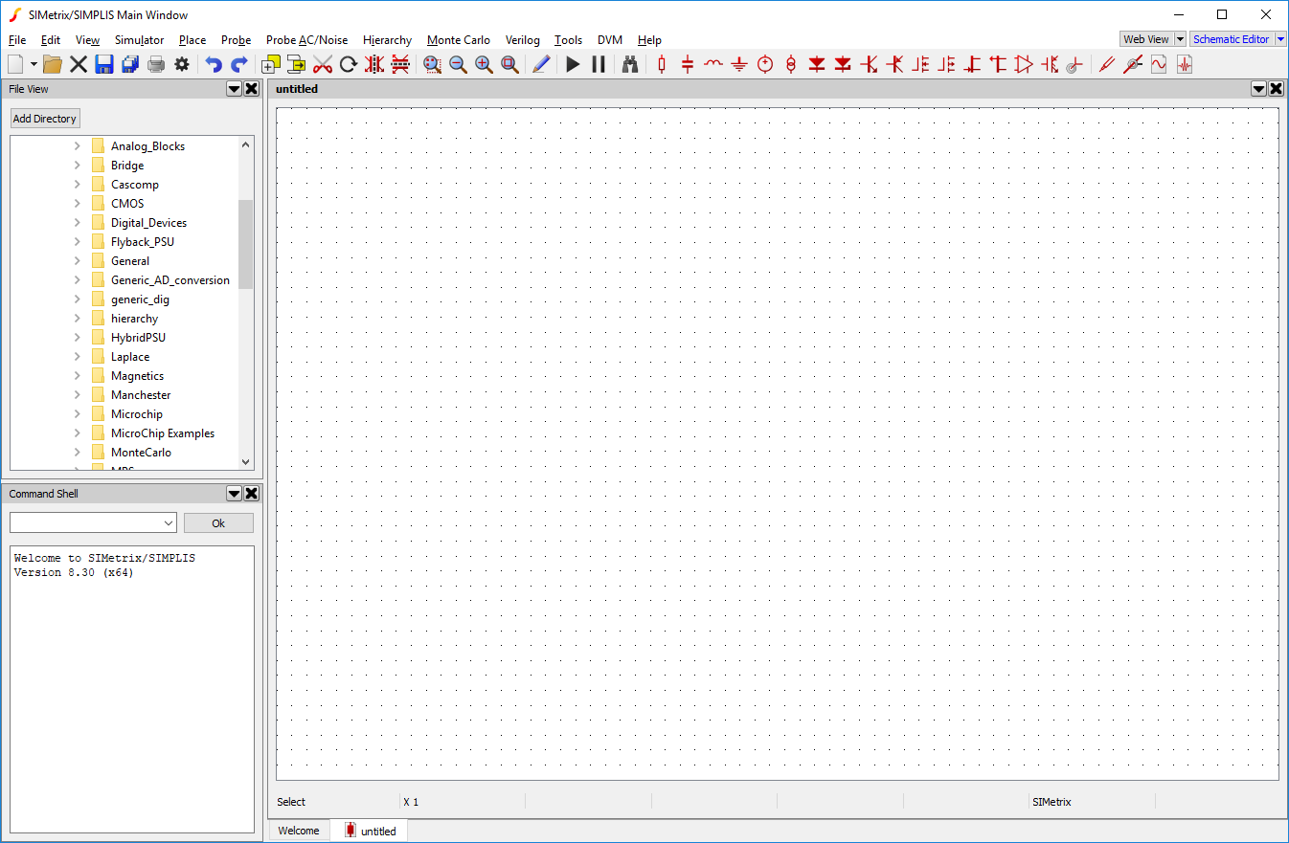The width and height of the screenshot is (1289, 843).
Task: Place an op-amp triangle symbol
Action: (x=1024, y=64)
